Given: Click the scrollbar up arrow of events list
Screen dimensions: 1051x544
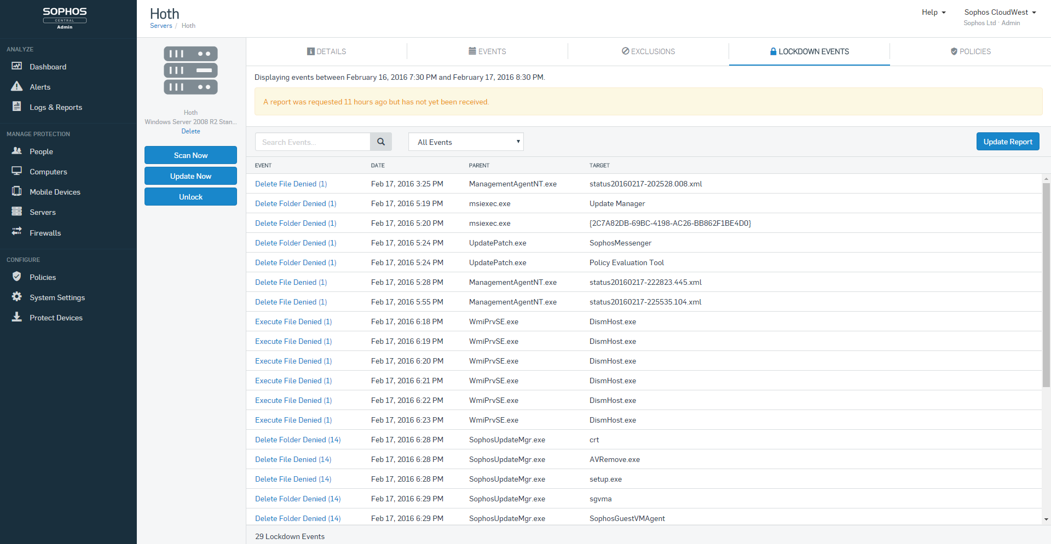Looking at the screenshot, I should point(1046,179).
